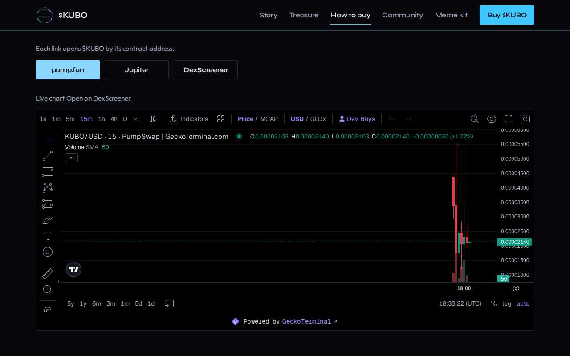The width and height of the screenshot is (570, 356).
Task: Choose the XABCD pattern tool
Action: pos(48,188)
